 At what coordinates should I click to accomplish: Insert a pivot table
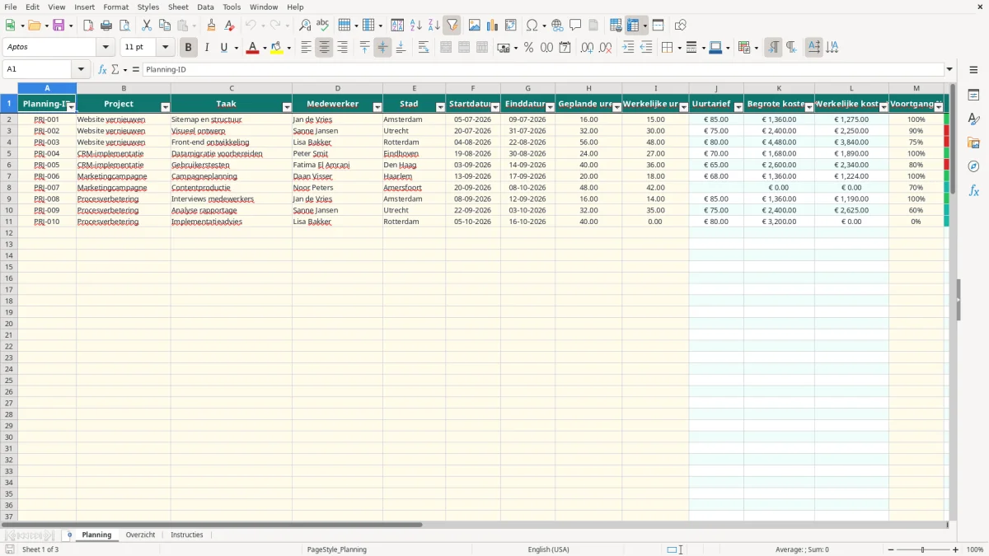click(510, 26)
